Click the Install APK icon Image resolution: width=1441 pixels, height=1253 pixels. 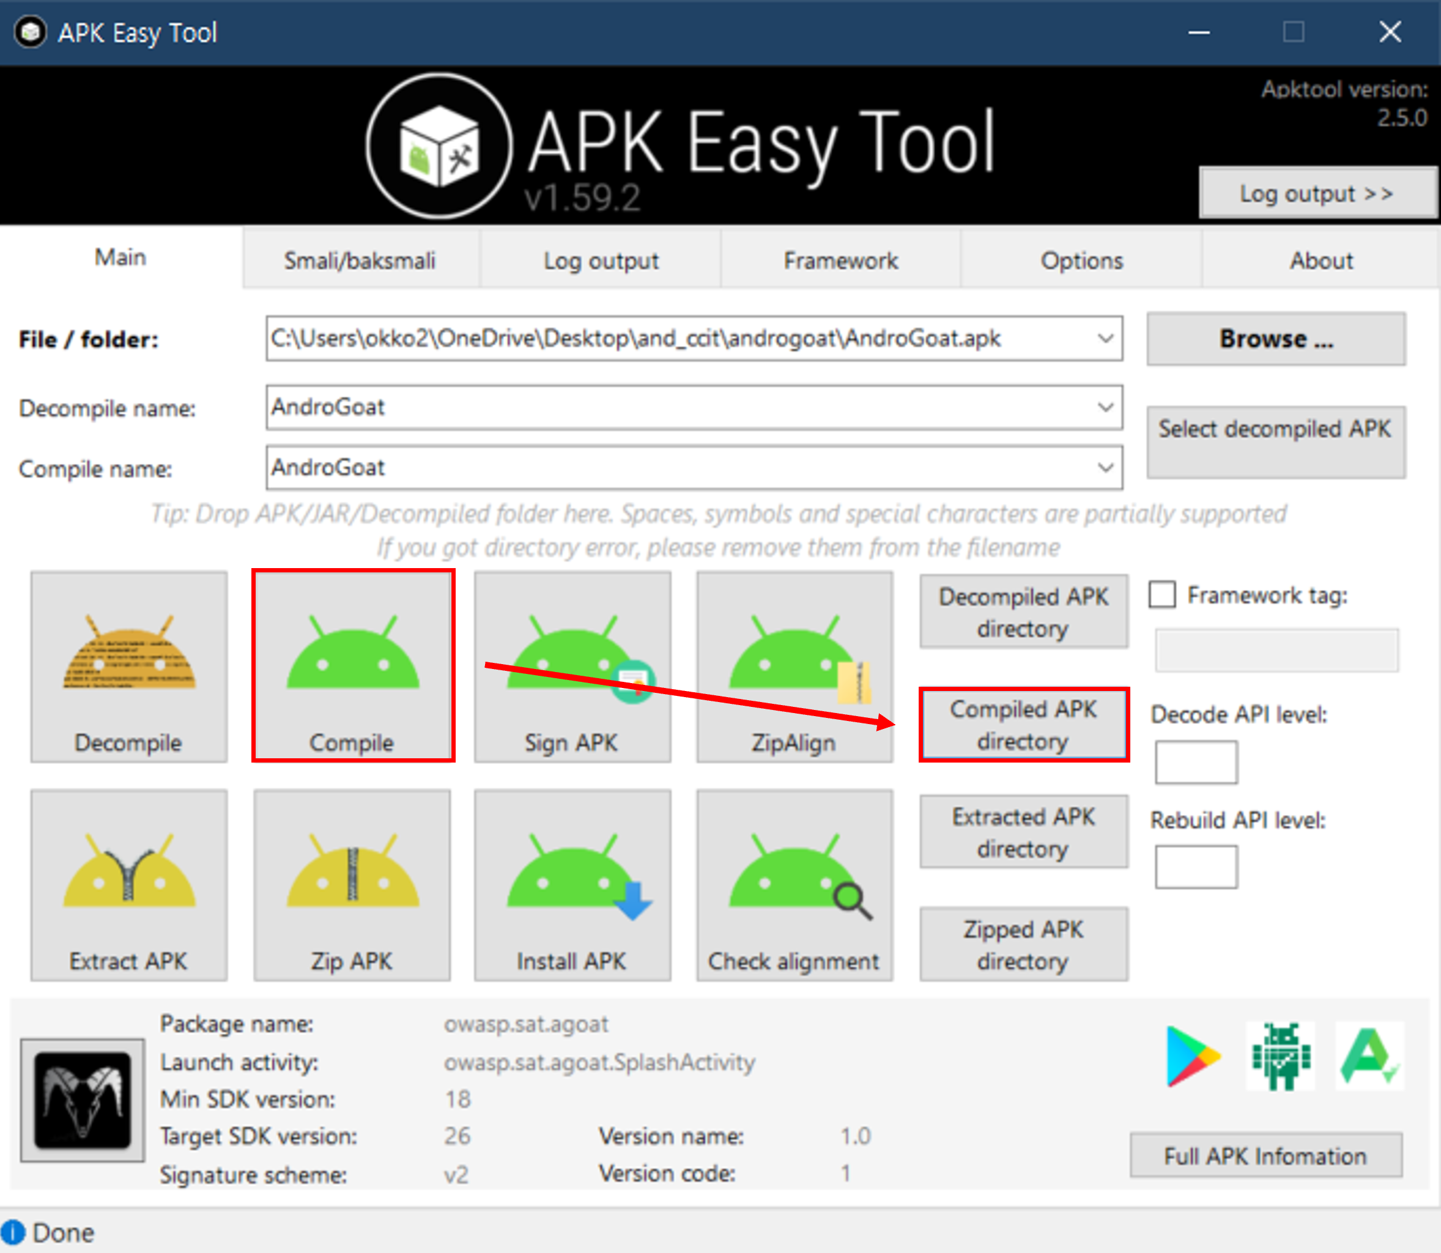[x=572, y=884]
